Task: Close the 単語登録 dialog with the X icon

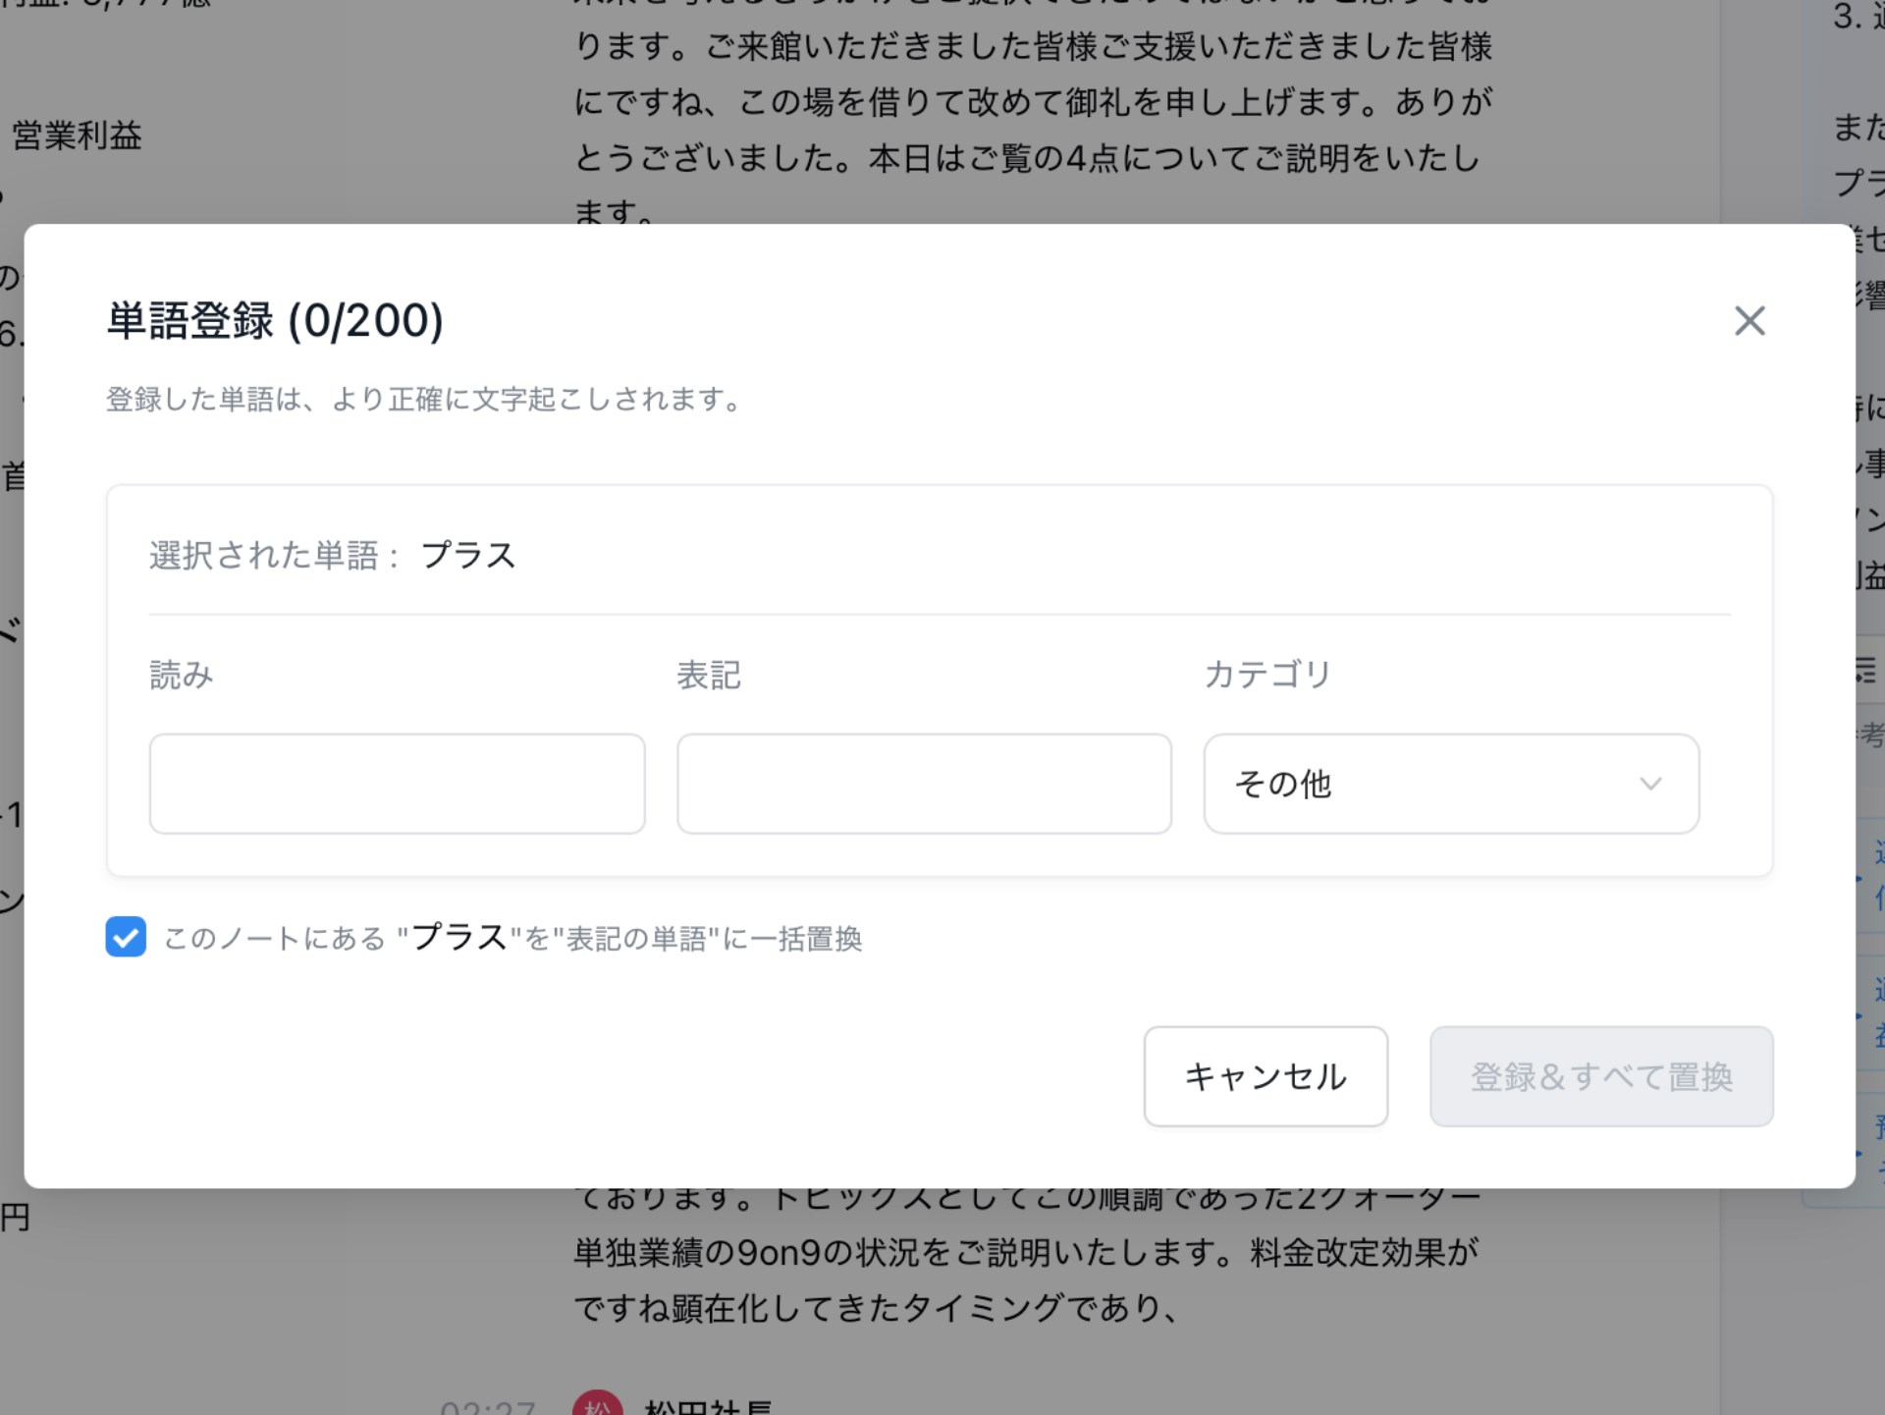Action: [x=1749, y=321]
